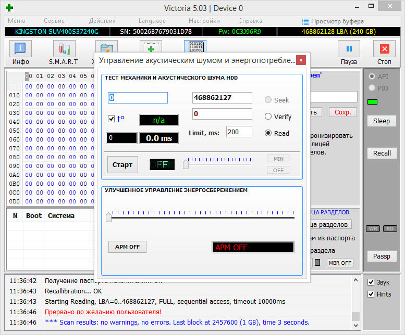Select the Verify radio button
Viewport: 405px width, 335px height.
pyautogui.click(x=268, y=117)
